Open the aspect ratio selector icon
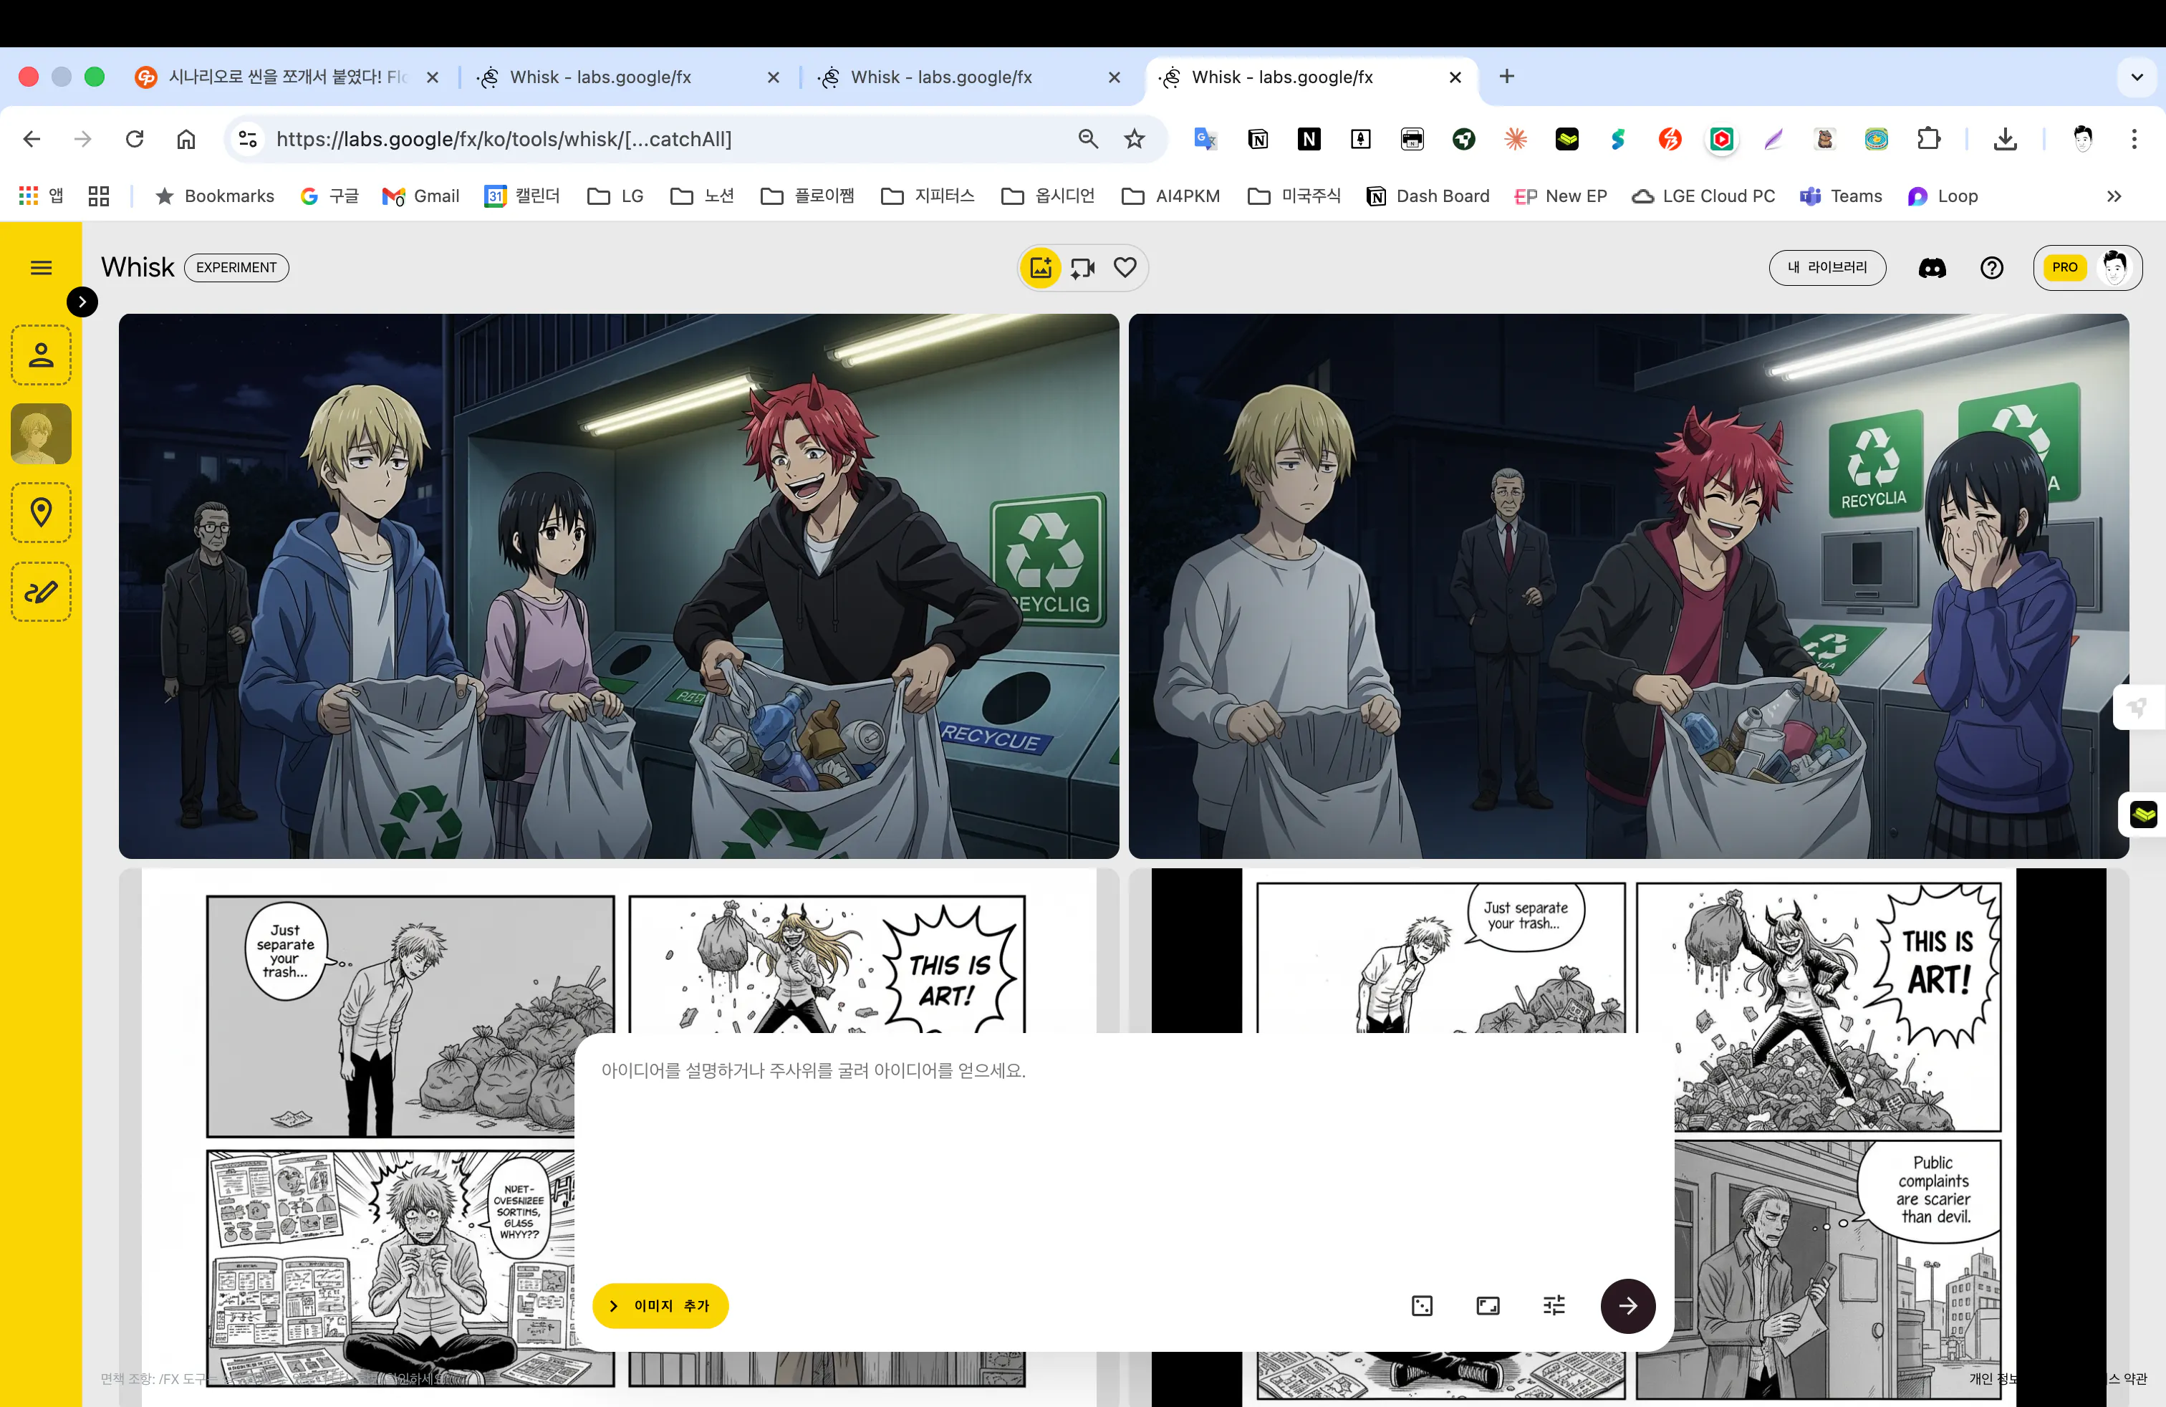Viewport: 2166px width, 1407px height. pos(1488,1306)
